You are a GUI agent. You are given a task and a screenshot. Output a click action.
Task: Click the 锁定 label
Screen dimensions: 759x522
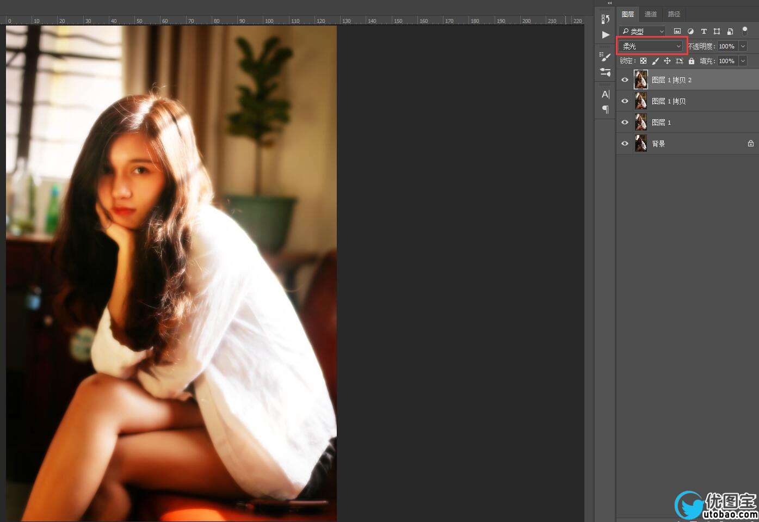[628, 61]
